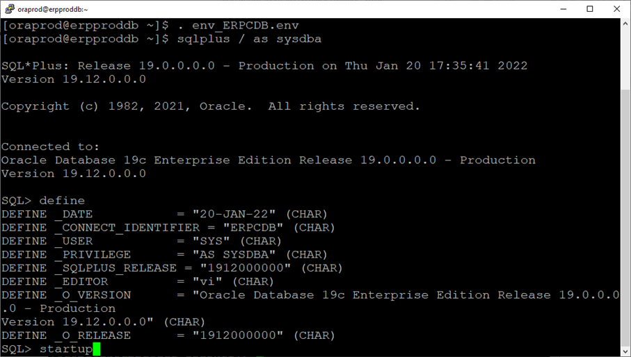
Task: Click the define command at SQL prompt
Action: (x=62, y=201)
